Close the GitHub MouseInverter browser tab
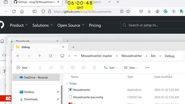 pyautogui.click(x=58, y=2)
